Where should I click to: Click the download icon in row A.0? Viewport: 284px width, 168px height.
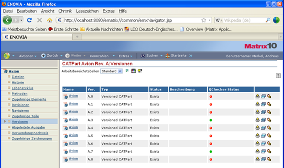pyautogui.click(x=257, y=96)
